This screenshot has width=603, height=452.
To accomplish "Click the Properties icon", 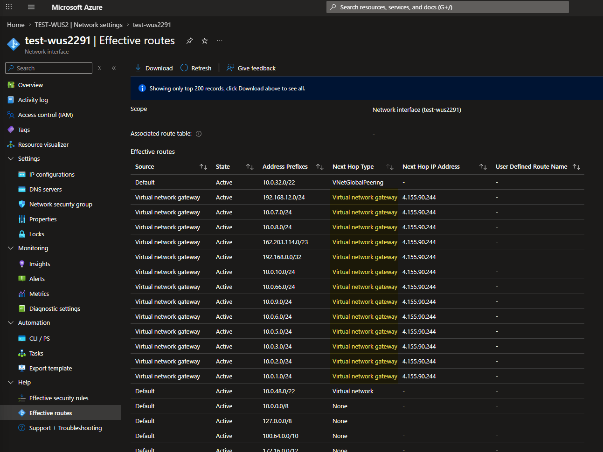I will tap(22, 219).
